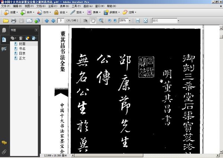Close the document with menu bar X

221,6
